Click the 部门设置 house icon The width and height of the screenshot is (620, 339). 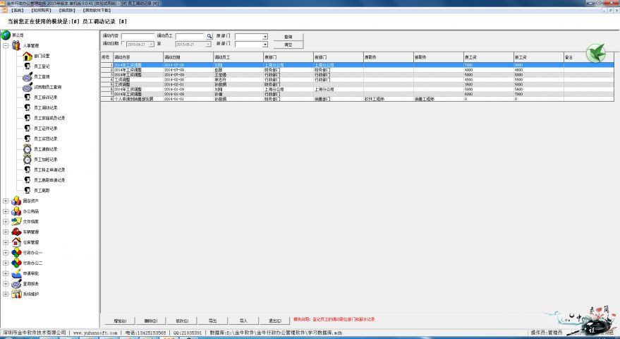pos(27,56)
